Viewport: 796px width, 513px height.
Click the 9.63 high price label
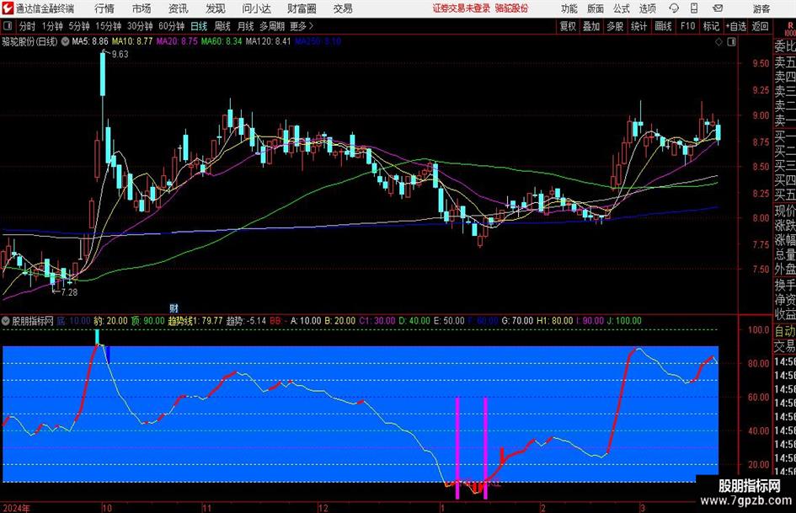[x=120, y=55]
